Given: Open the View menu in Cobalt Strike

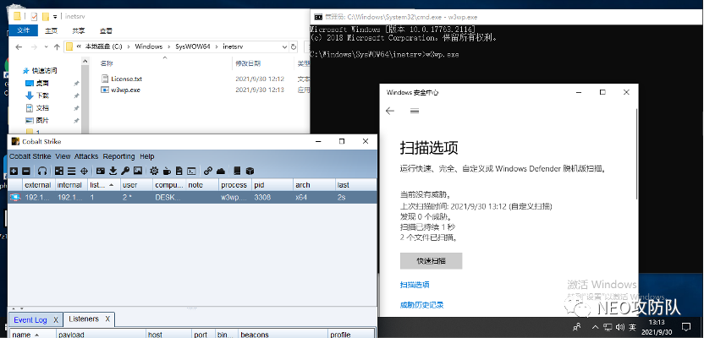Looking at the screenshot, I should tap(63, 156).
